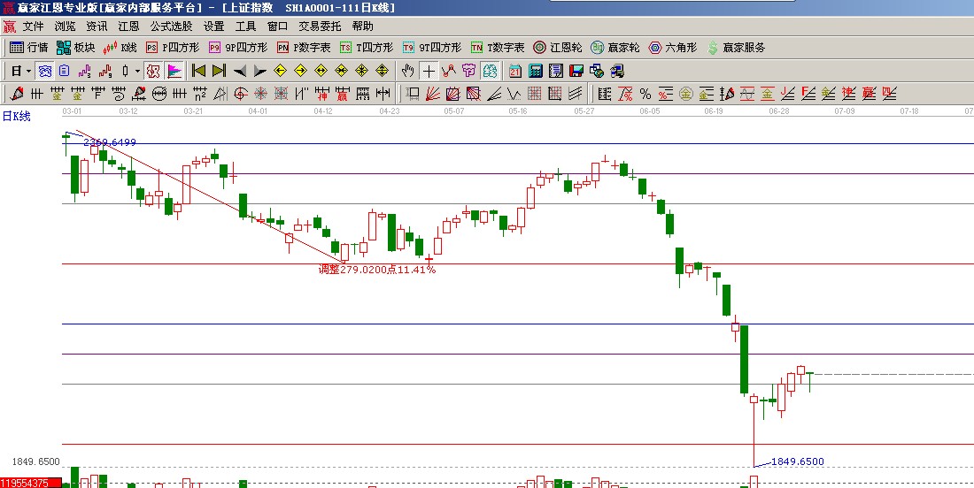Click the percent sign tool icon

click(645, 93)
